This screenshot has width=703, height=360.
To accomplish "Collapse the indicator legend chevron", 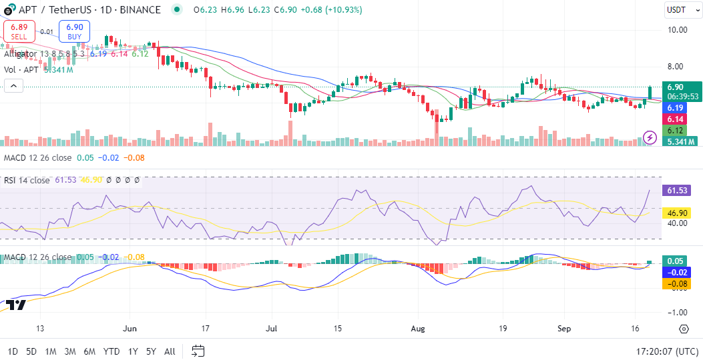I will [13, 85].
